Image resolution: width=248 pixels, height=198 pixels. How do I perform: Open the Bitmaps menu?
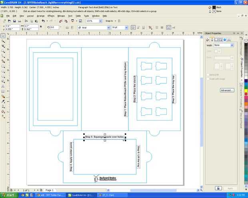pos(61,16)
